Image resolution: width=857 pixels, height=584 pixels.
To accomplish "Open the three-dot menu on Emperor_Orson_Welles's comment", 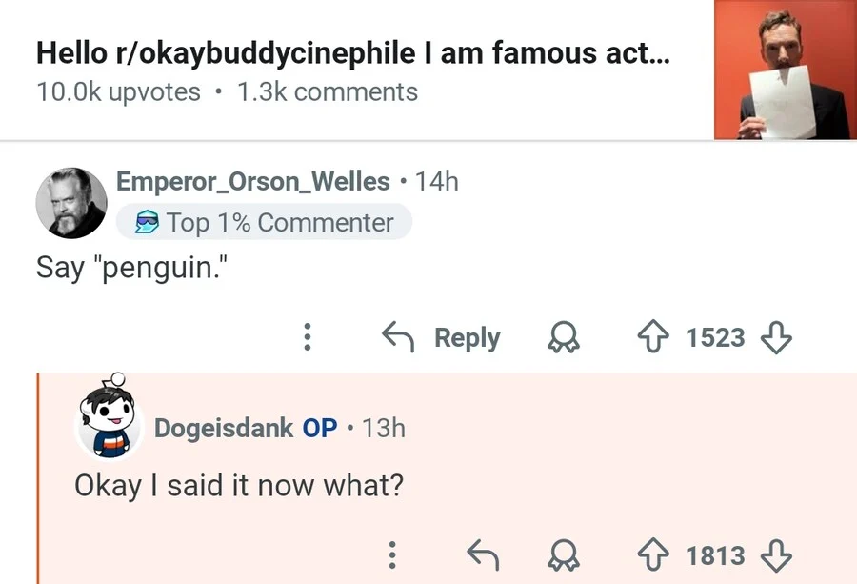I will [308, 337].
